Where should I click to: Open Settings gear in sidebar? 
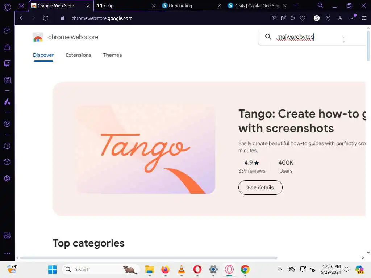tap(7, 178)
